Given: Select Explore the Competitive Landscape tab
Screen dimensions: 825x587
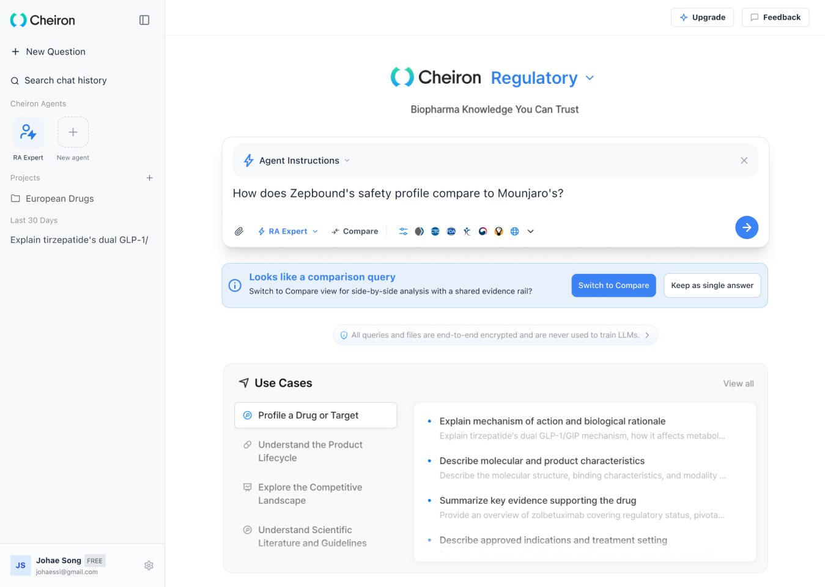Looking at the screenshot, I should [x=316, y=494].
